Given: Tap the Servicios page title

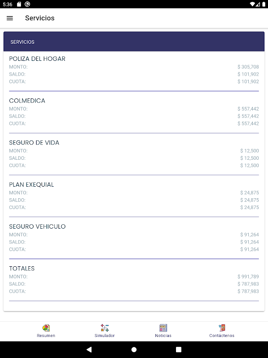Looking at the screenshot, I should (x=40, y=18).
